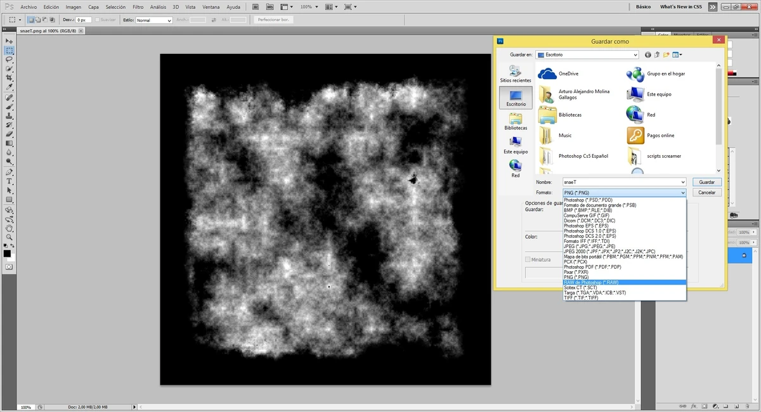
Task: Select the Crop tool
Action: (x=10, y=77)
